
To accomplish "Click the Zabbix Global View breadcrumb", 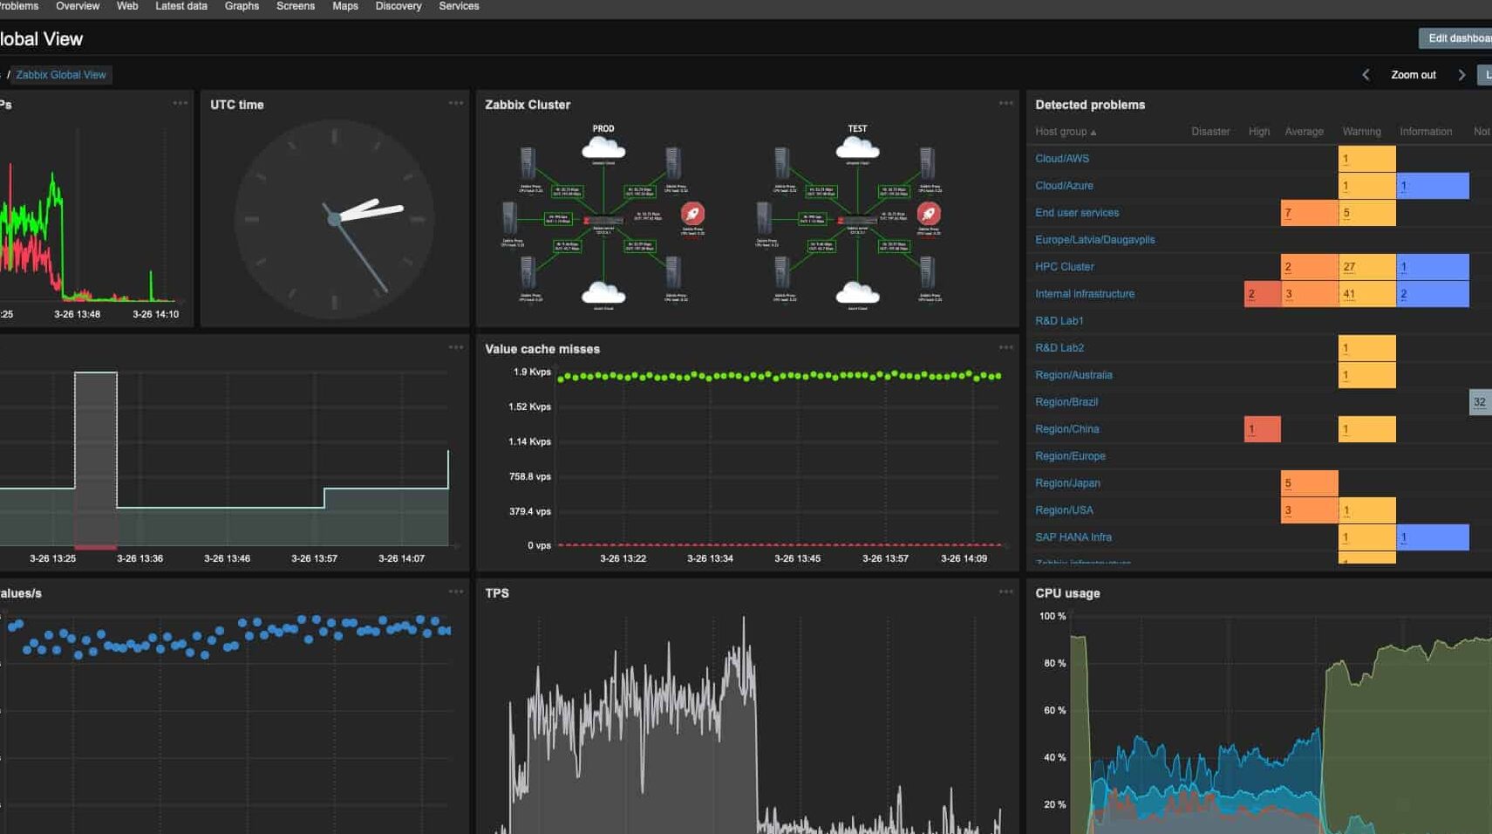I will pyautogui.click(x=61, y=75).
